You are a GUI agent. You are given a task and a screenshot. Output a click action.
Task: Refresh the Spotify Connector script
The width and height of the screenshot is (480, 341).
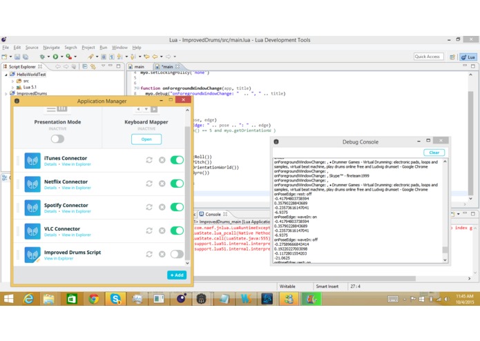click(x=149, y=207)
